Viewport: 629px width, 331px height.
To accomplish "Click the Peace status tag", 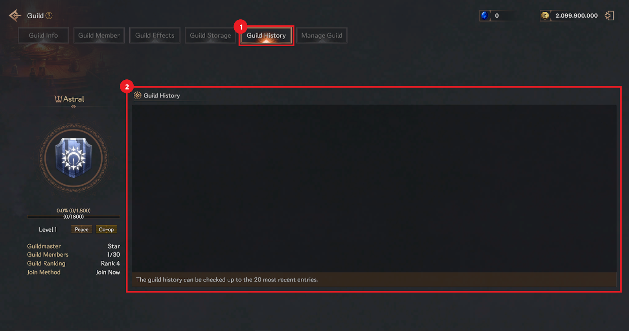I will pos(82,229).
